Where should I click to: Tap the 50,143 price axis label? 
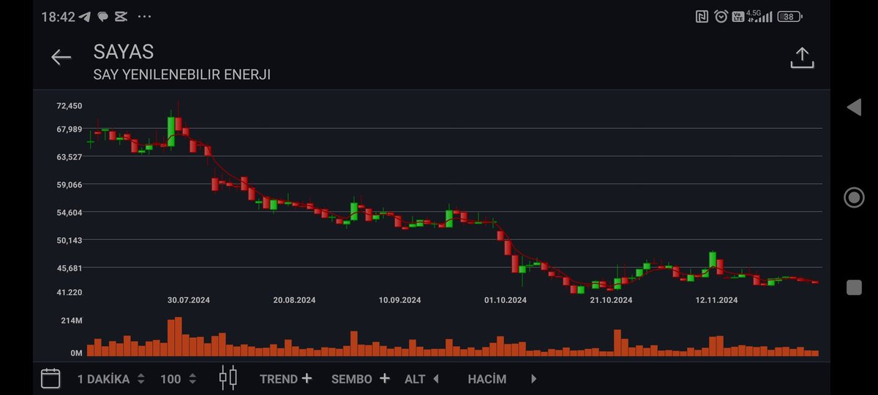pos(70,240)
